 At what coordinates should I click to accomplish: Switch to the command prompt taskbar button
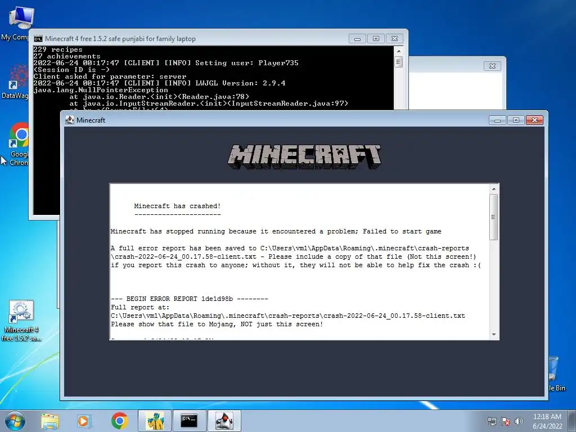189,421
